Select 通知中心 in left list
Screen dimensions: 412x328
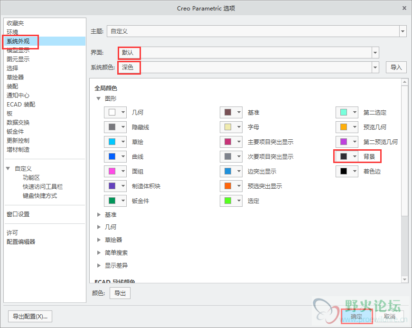pos(18,95)
